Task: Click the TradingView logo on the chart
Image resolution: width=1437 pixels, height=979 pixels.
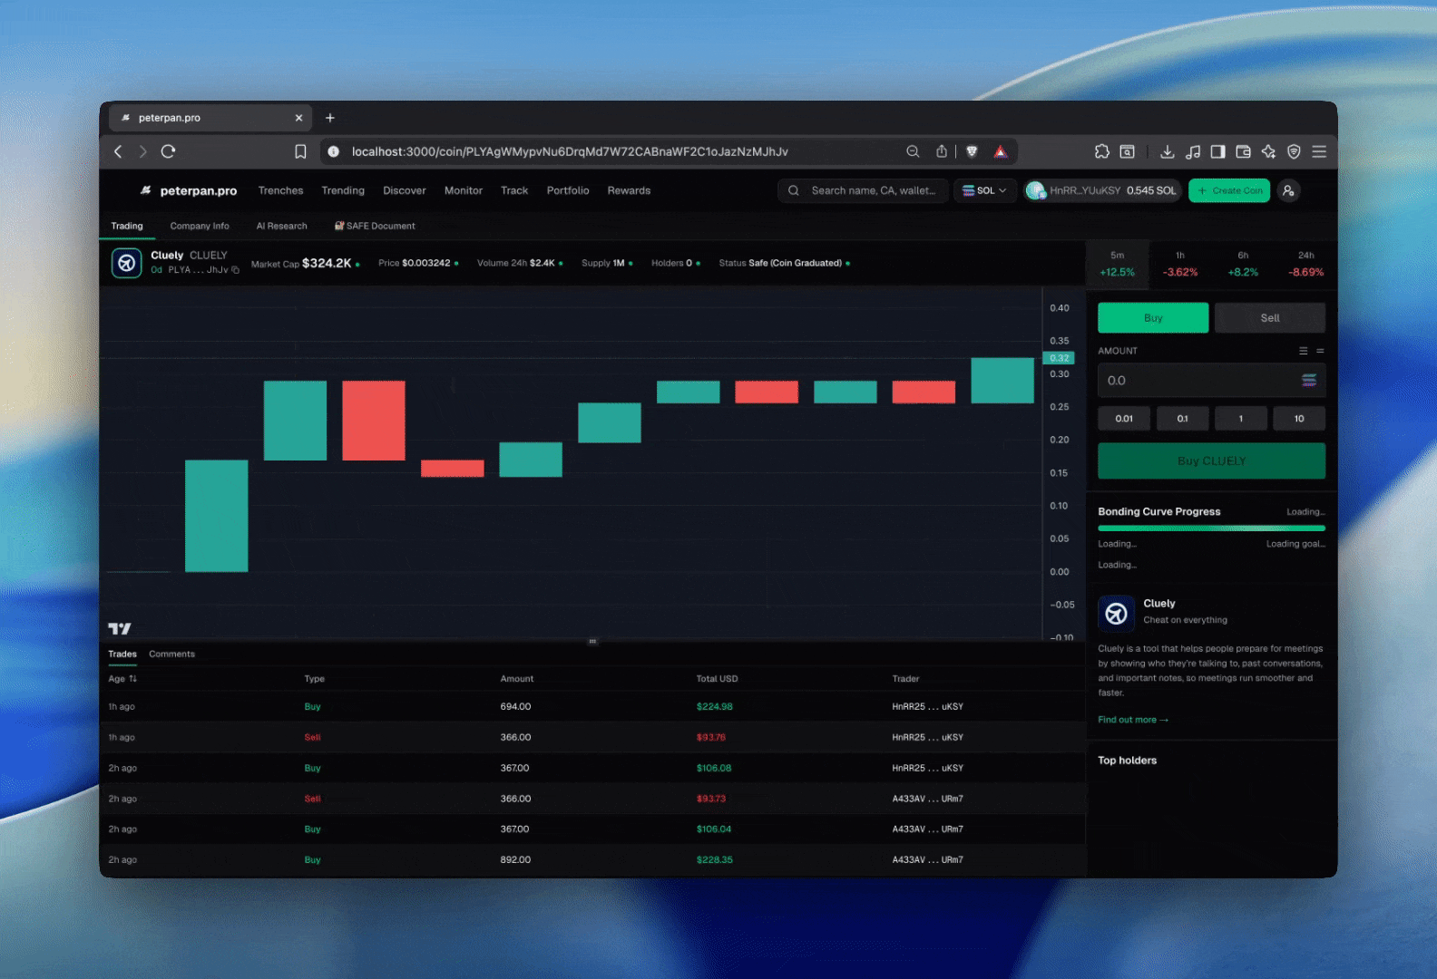Action: coord(120,628)
